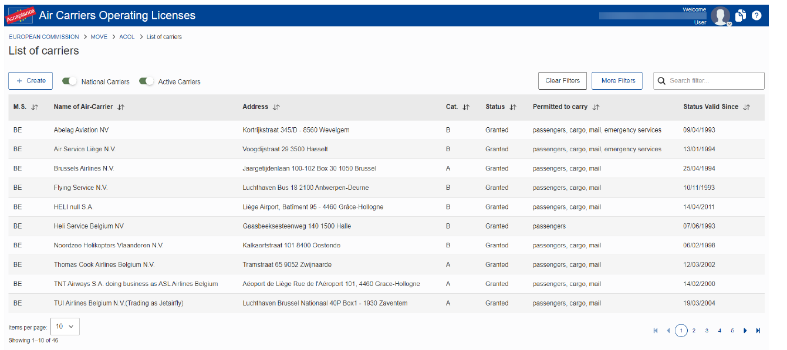The height and width of the screenshot is (350, 787).
Task: Sort by Permitted to carry arrows
Action: point(596,107)
